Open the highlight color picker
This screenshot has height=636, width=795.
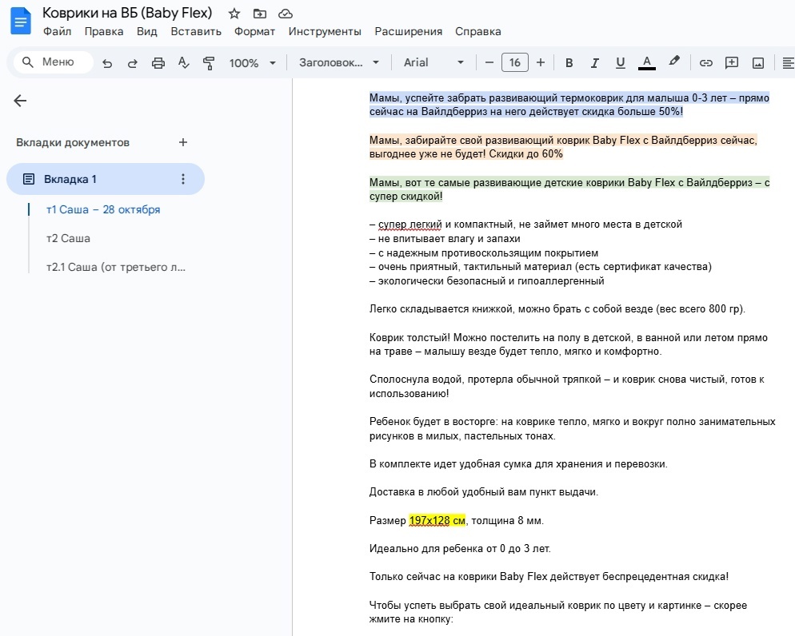click(x=673, y=62)
